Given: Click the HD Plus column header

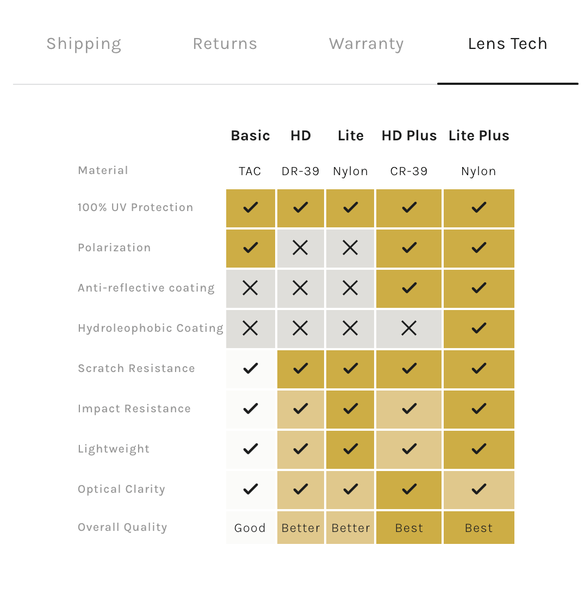Looking at the screenshot, I should tap(409, 136).
